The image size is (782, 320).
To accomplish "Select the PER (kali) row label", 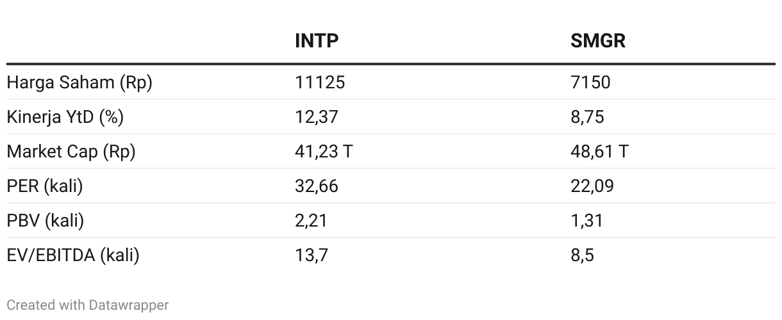I will (45, 186).
